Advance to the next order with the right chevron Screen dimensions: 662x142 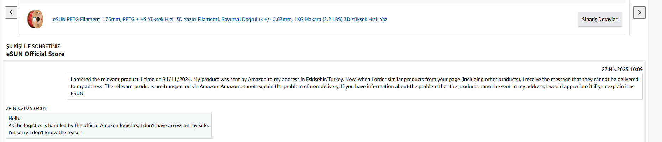coord(639,12)
